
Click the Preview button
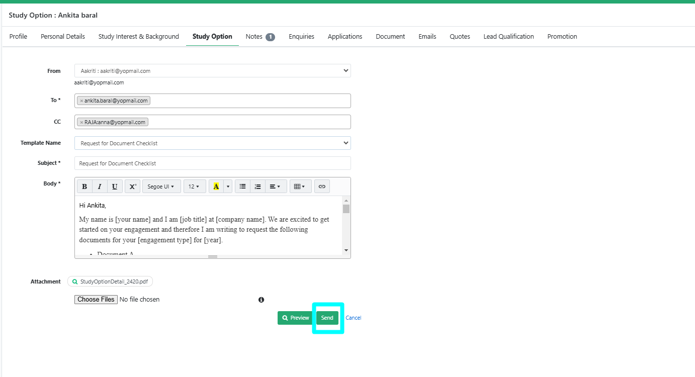296,318
